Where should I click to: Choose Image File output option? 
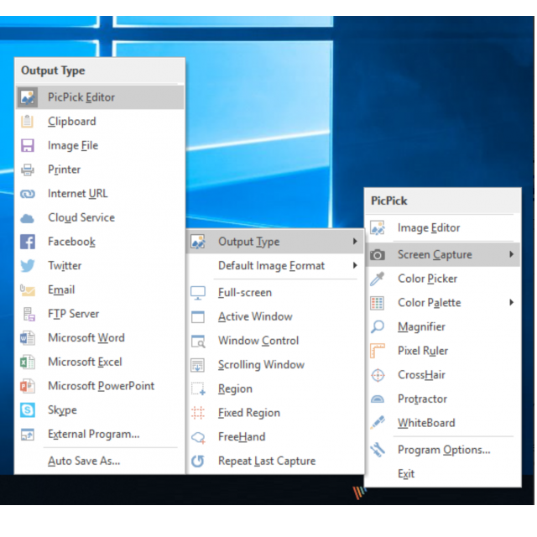[100, 145]
